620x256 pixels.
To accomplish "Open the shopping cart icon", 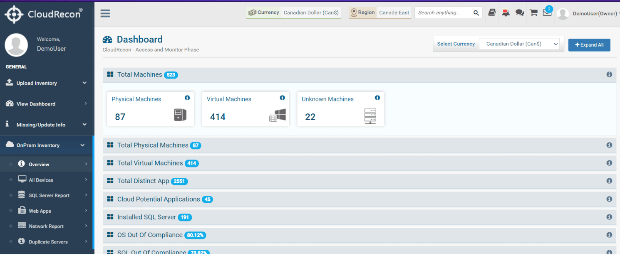I will 533,12.
